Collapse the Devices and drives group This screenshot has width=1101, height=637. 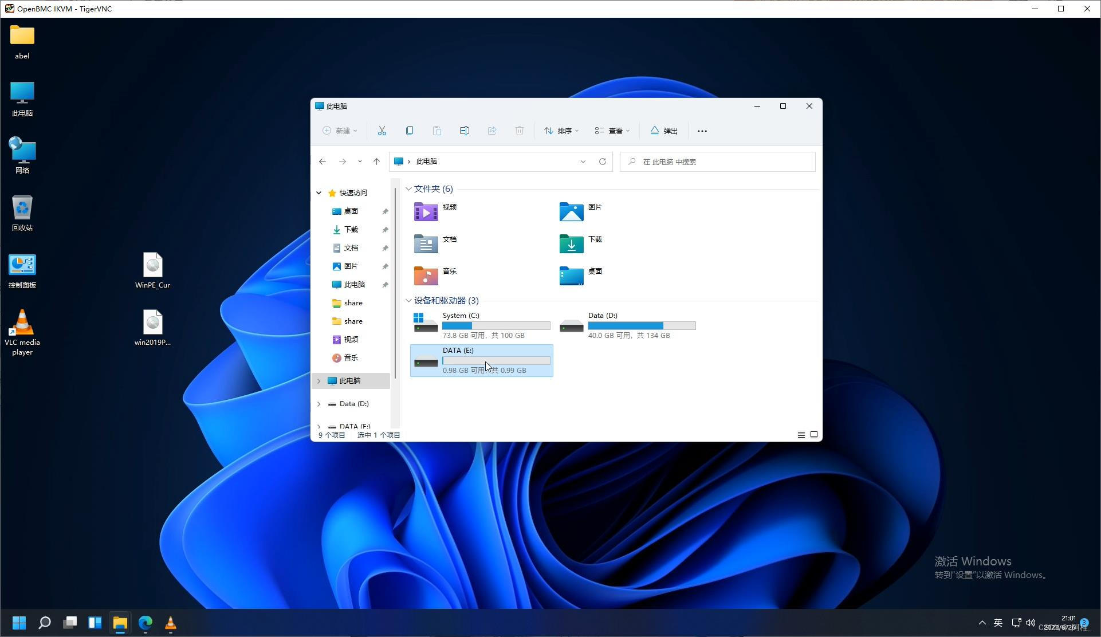[408, 301]
